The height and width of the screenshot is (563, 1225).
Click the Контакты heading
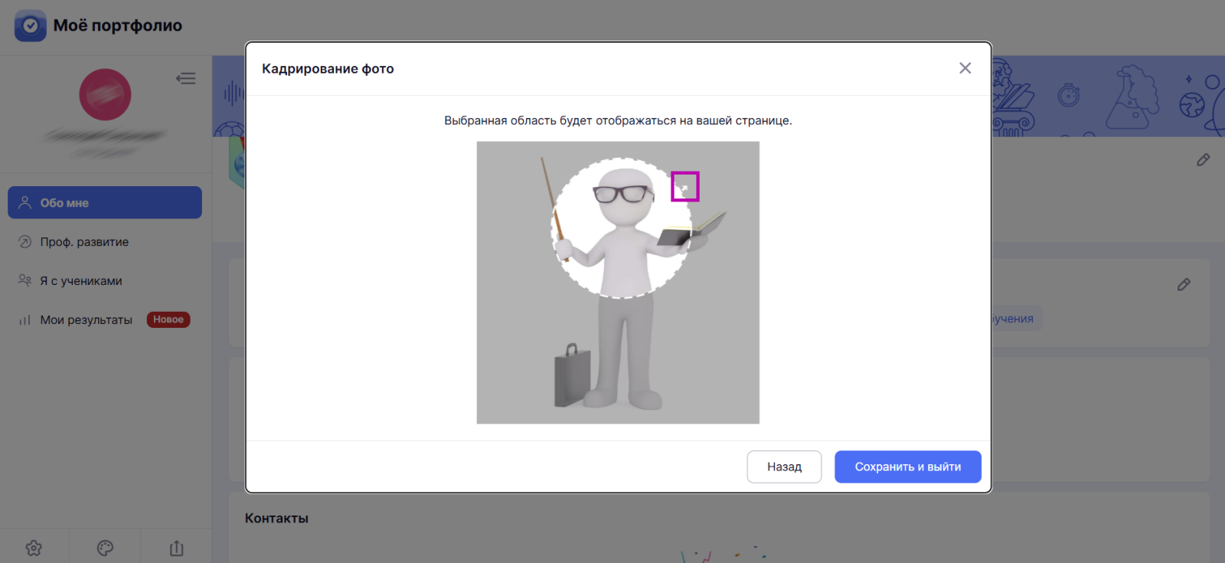[x=276, y=518]
